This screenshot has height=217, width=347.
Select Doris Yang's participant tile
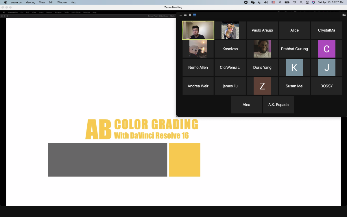click(262, 67)
